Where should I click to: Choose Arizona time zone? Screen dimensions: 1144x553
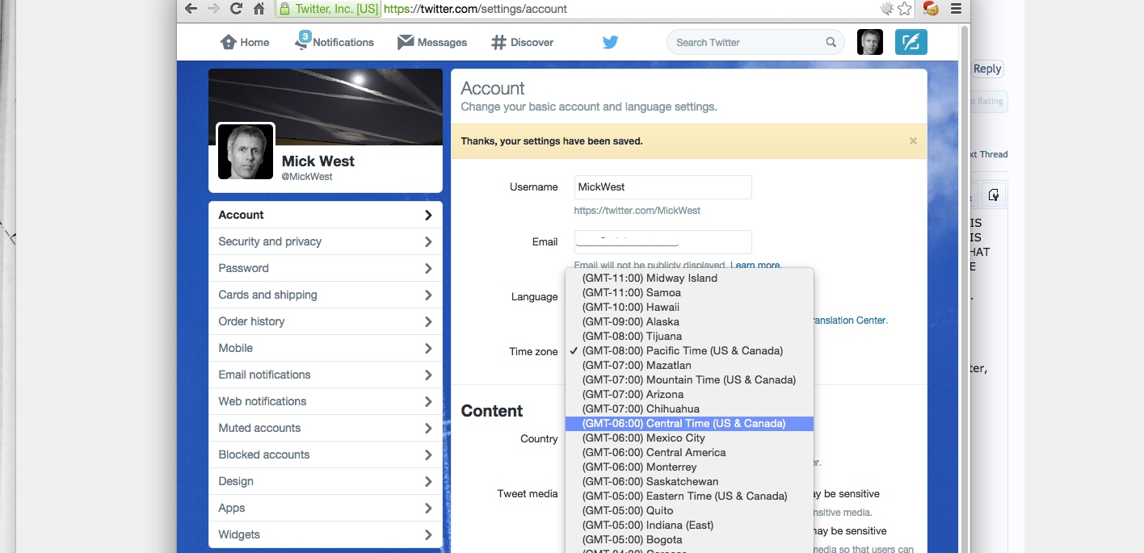click(x=689, y=394)
